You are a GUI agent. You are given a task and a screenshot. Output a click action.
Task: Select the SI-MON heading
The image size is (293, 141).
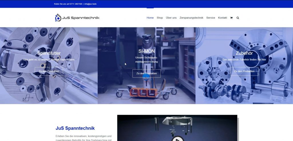pyautogui.click(x=146, y=51)
